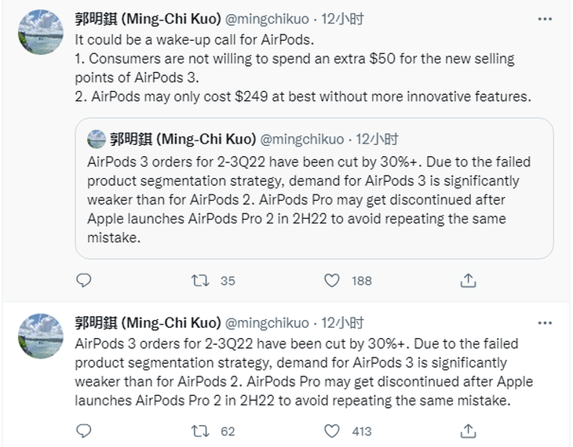Click small avatar inside quoted tweet
Viewport: 573px width, 447px height.
click(97, 139)
